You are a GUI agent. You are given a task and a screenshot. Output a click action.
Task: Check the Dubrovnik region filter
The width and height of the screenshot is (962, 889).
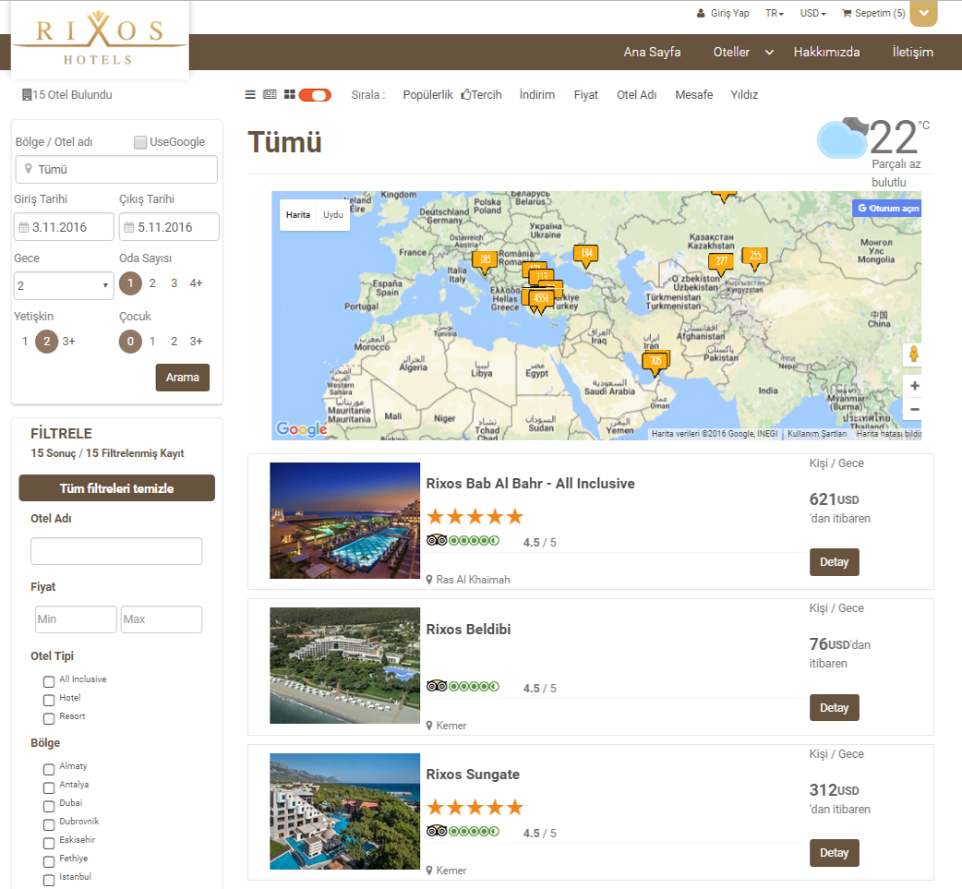pyautogui.click(x=49, y=824)
